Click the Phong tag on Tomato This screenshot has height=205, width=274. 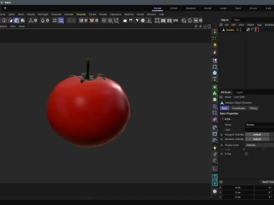pos(252,30)
